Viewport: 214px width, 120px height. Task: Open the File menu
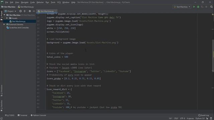click(6, 2)
